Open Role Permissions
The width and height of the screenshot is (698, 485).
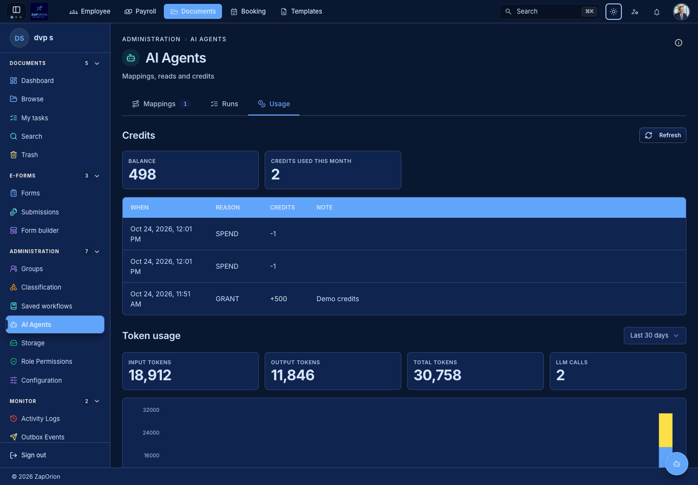[55, 361]
